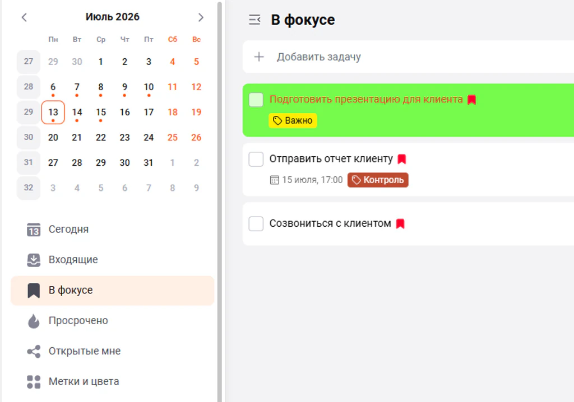
Task: Click red bookmark on Подготовить презентацию task
Action: pos(472,100)
